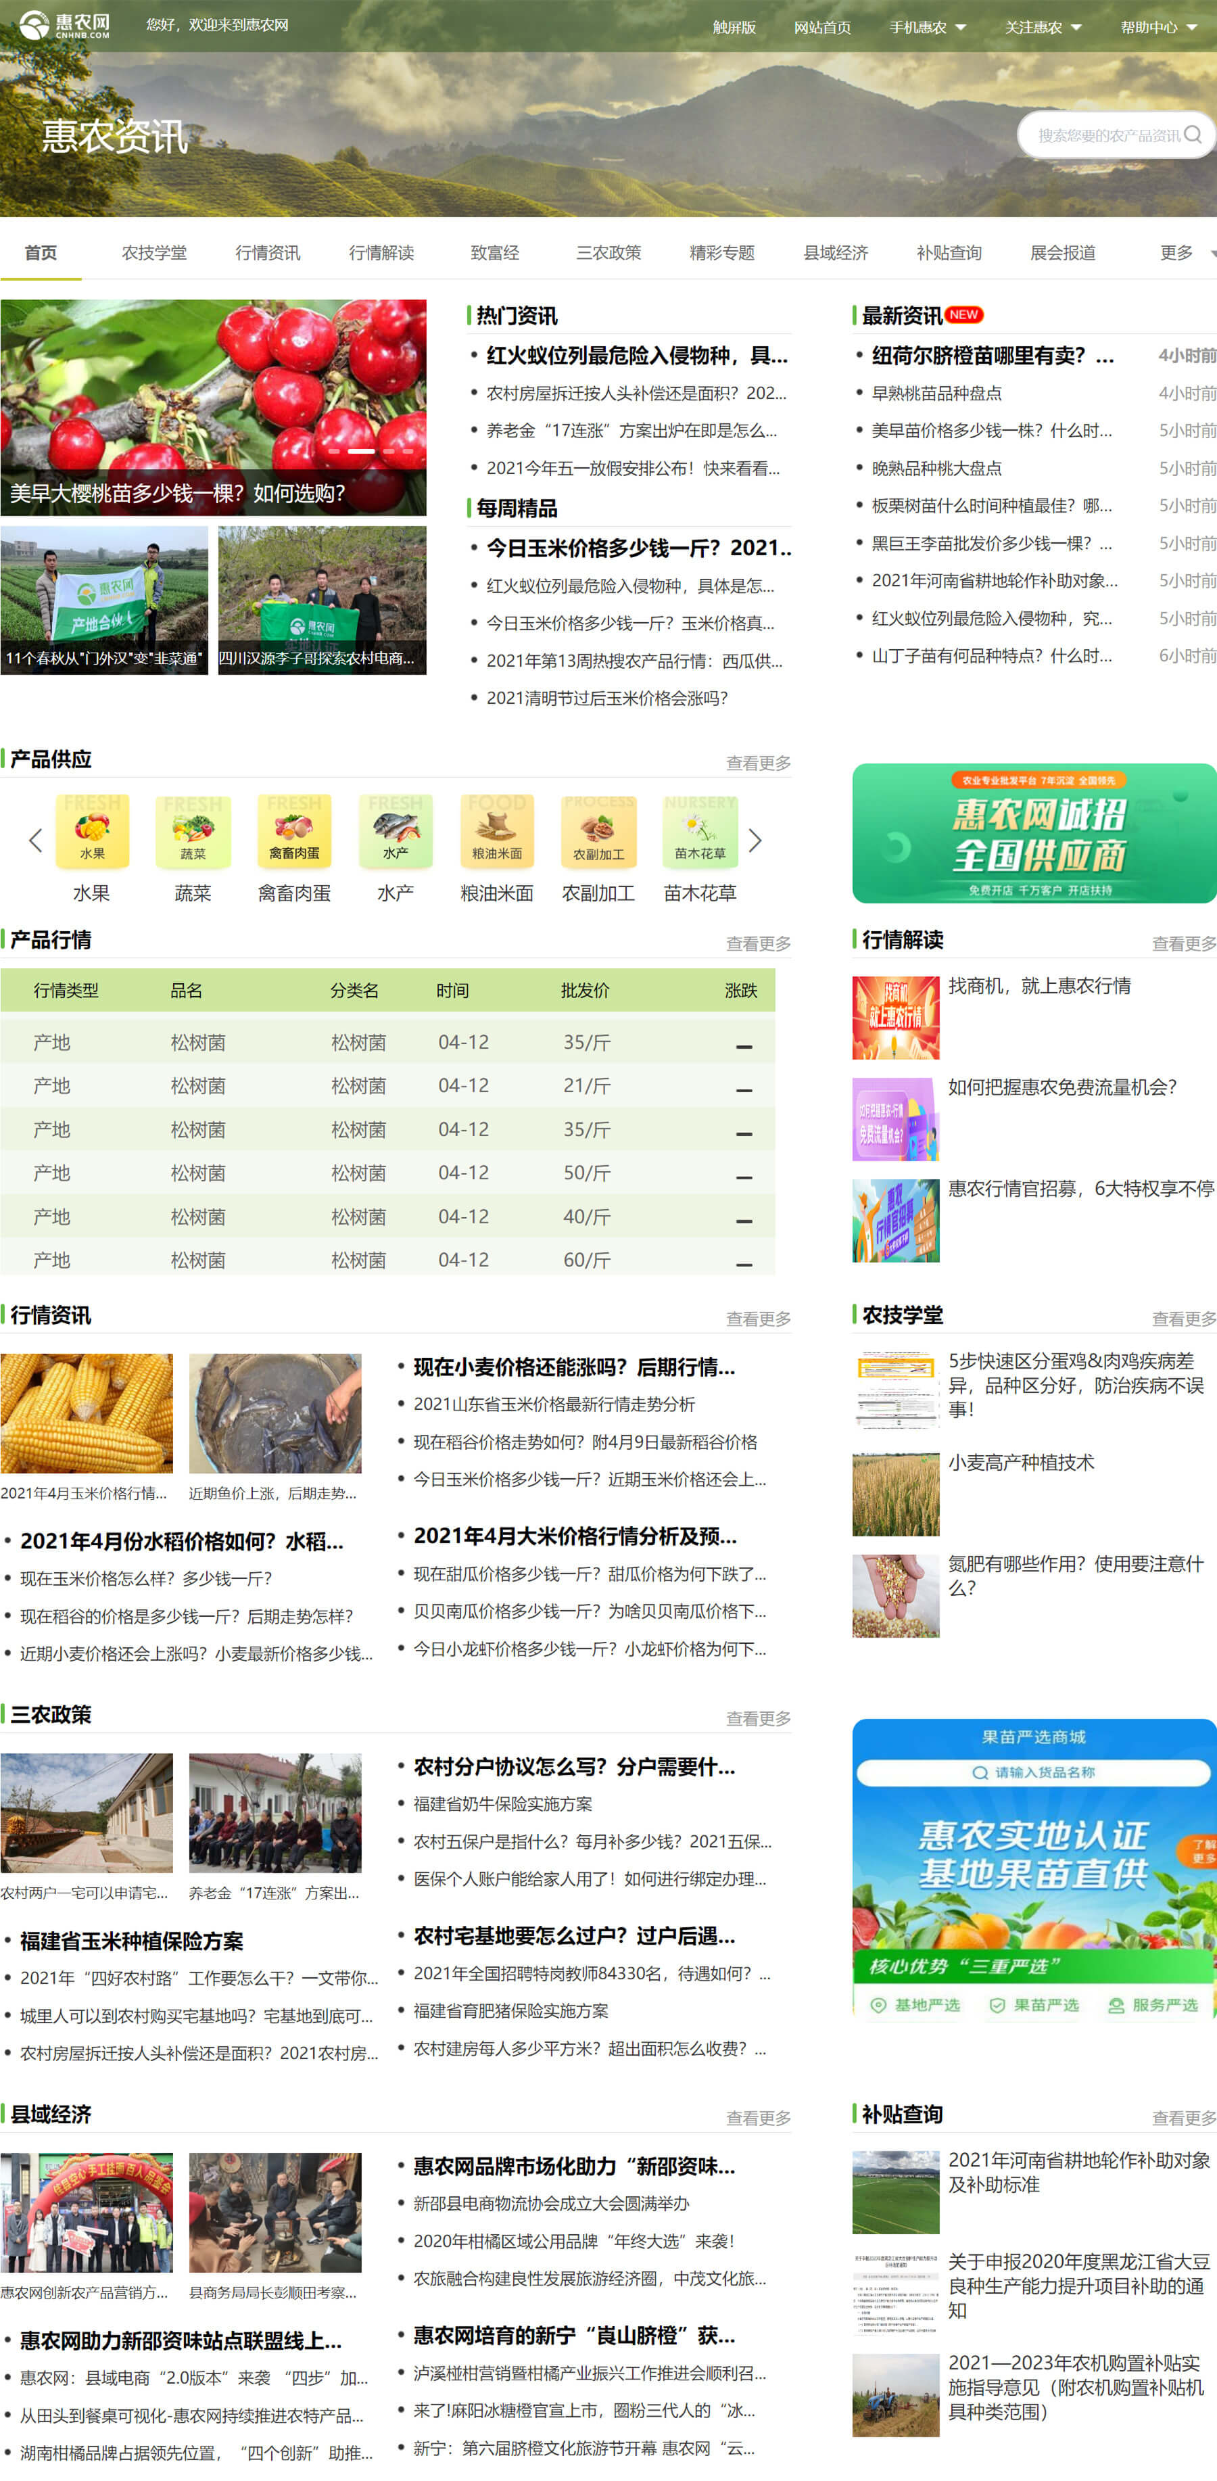
Task: Switch to the 农技学堂 tab
Action: pos(154,252)
